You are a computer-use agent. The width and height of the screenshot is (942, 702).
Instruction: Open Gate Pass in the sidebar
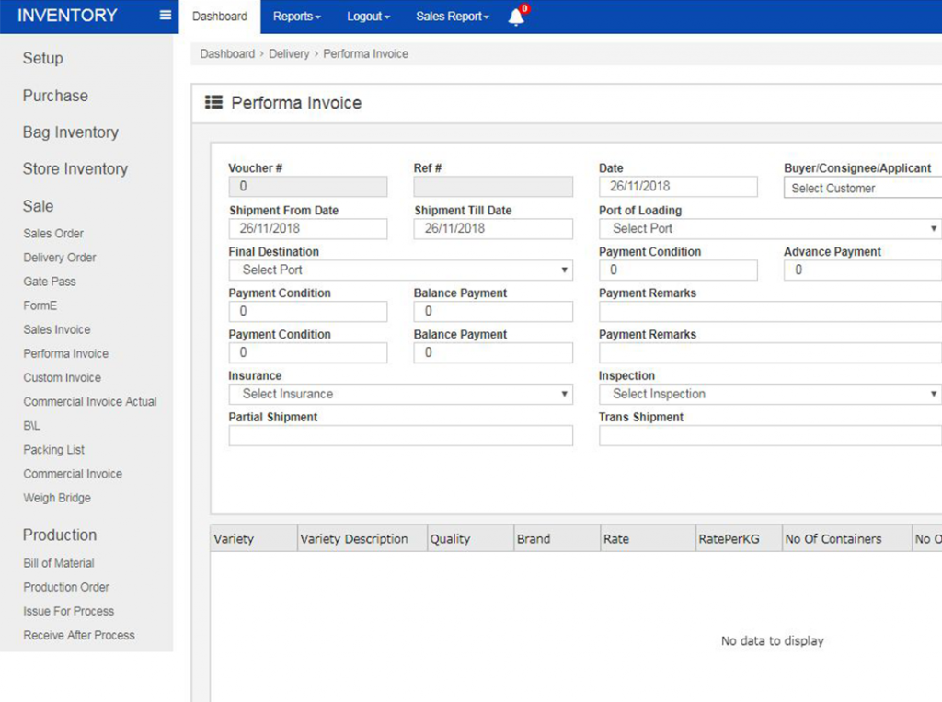[x=50, y=282]
